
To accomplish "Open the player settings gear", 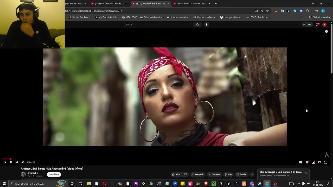I will pos(307,162).
